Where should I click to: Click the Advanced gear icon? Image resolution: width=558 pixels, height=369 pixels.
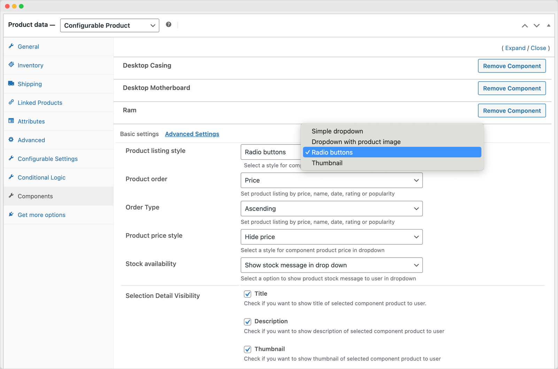pyautogui.click(x=11, y=140)
